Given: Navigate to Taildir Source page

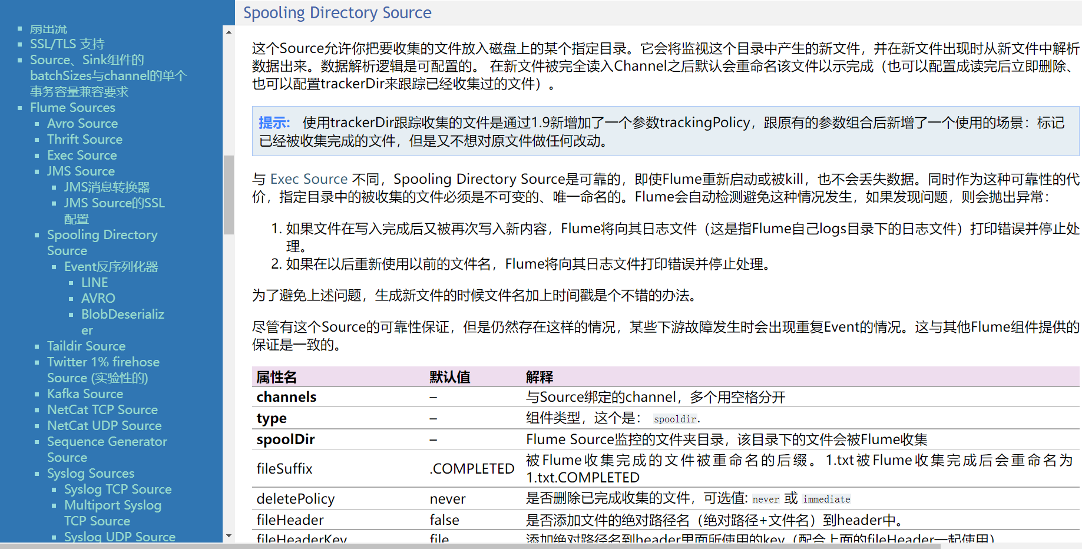Looking at the screenshot, I should tap(86, 346).
